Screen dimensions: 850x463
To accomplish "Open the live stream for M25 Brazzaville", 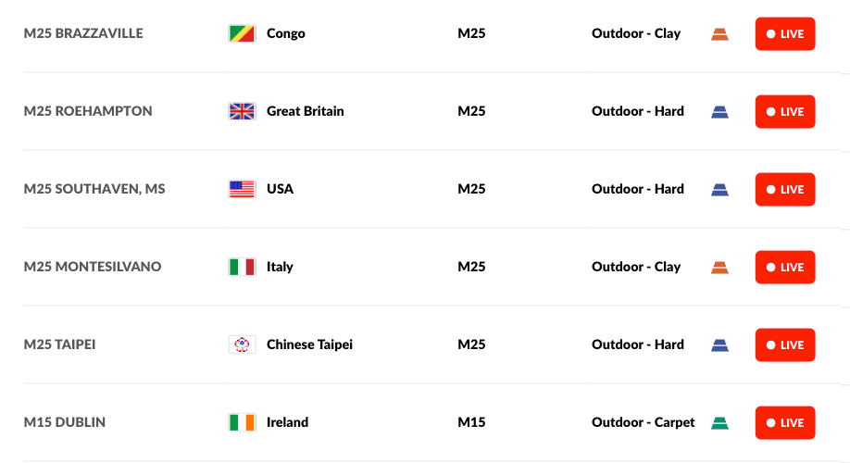I will pos(784,34).
